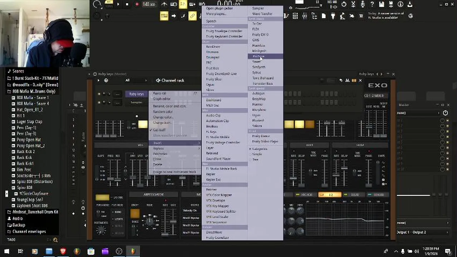Click the Sampler channel button

coord(136,102)
